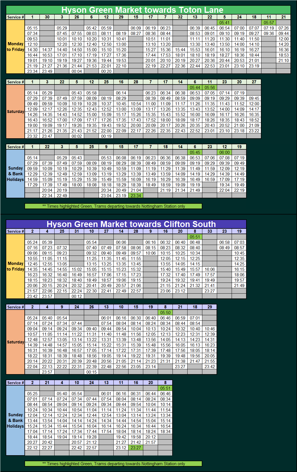
Task: Click service number 31 column header
Action: click(77, 231)
